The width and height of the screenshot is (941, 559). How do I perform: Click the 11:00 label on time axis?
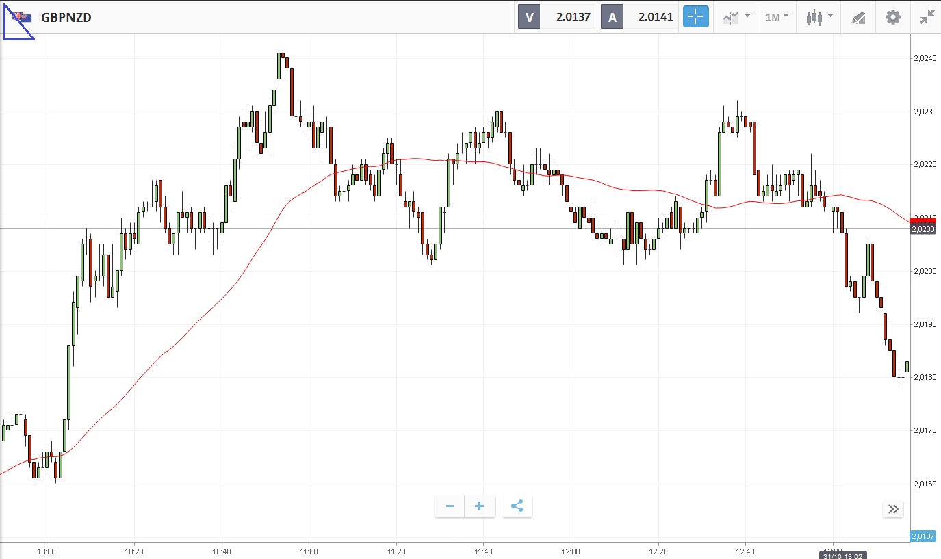[309, 550]
